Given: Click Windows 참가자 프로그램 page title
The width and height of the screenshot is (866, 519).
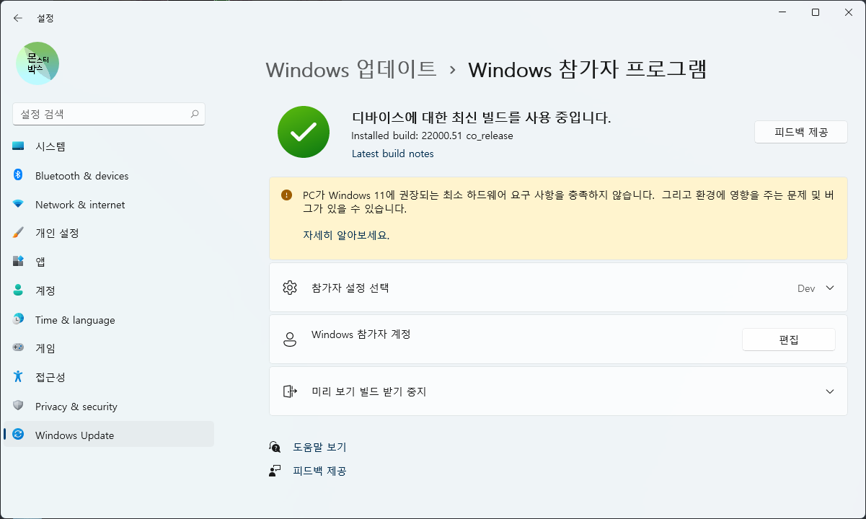Looking at the screenshot, I should 587,69.
